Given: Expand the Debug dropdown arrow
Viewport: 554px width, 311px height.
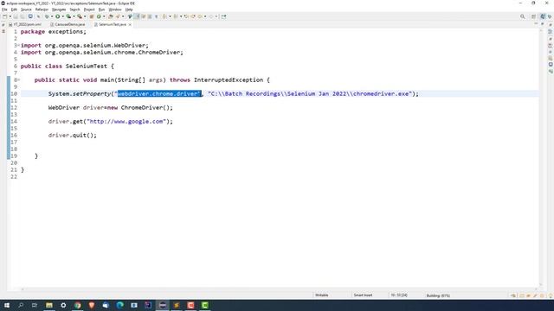Looking at the screenshot, I should tap(52, 16).
